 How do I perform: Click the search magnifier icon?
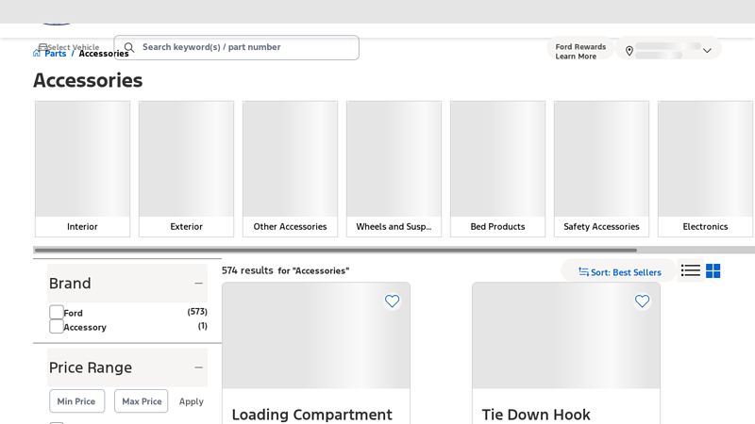(x=129, y=47)
